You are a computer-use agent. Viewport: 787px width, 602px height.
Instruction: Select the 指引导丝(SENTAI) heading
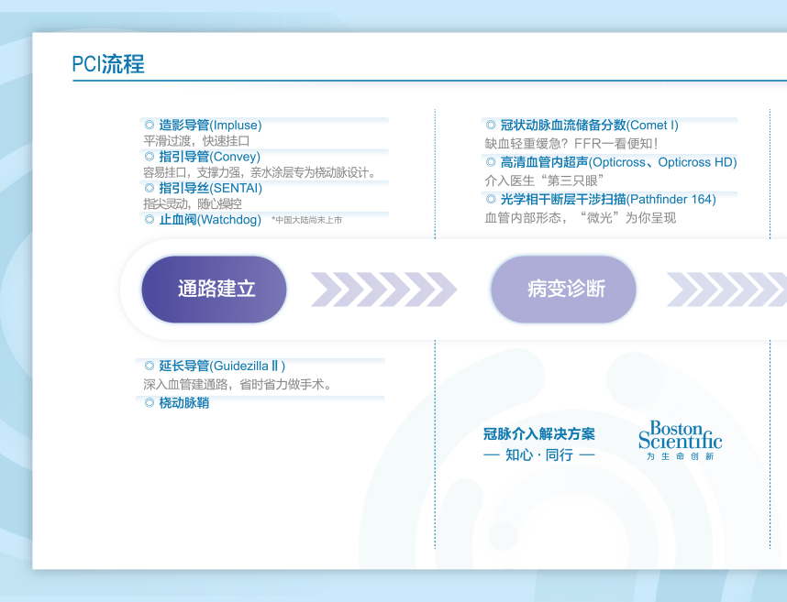211,188
